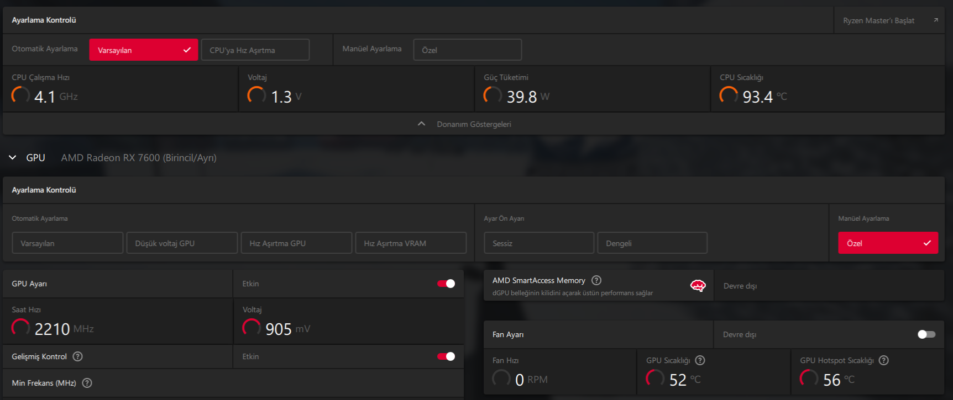Click help icon next to Gelişmiş Kontrol
The image size is (953, 400).
[x=78, y=356]
